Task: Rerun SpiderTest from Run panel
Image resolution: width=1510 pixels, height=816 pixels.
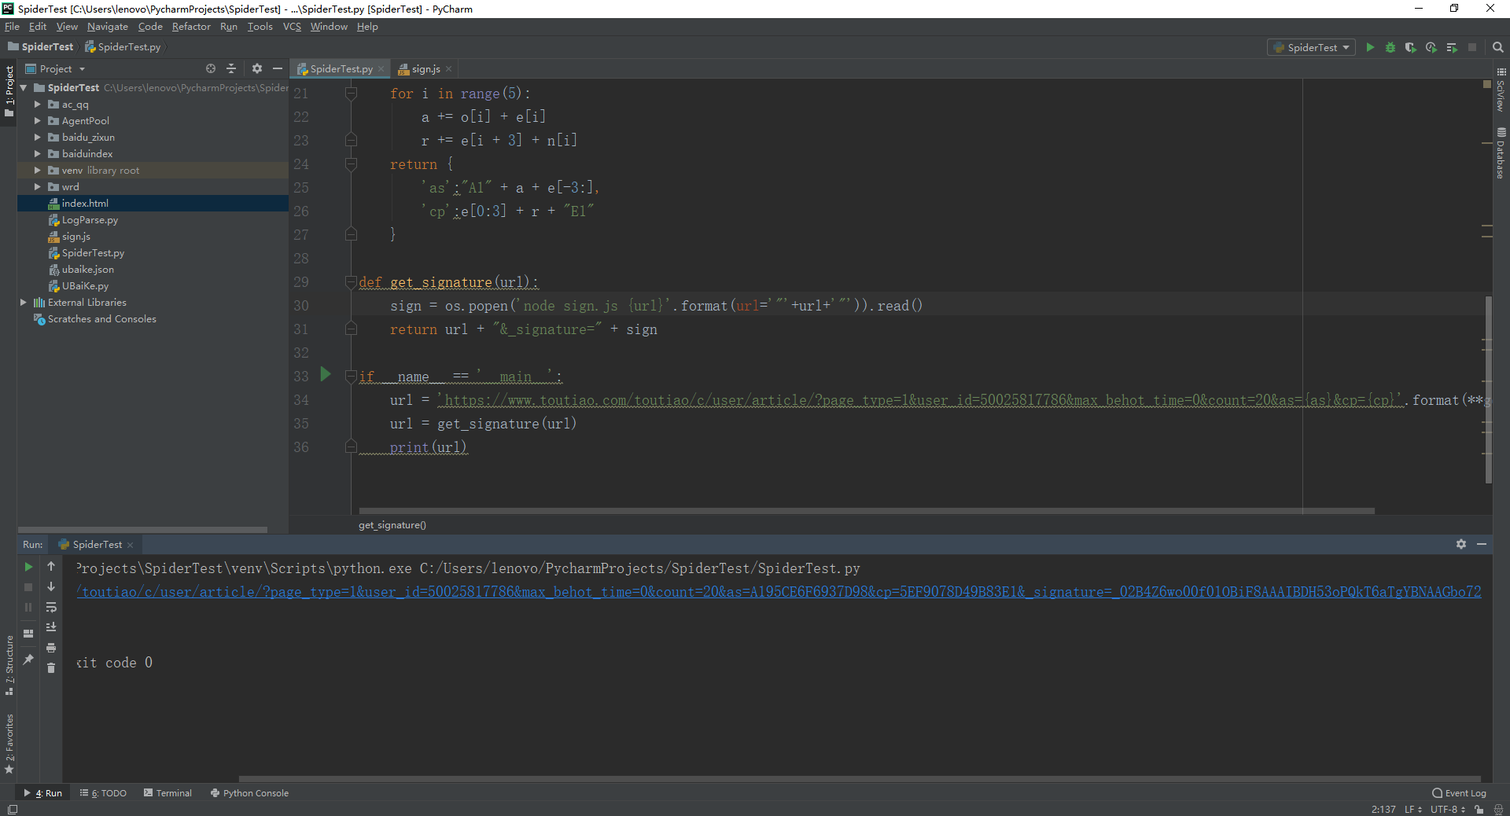Action: point(28,567)
